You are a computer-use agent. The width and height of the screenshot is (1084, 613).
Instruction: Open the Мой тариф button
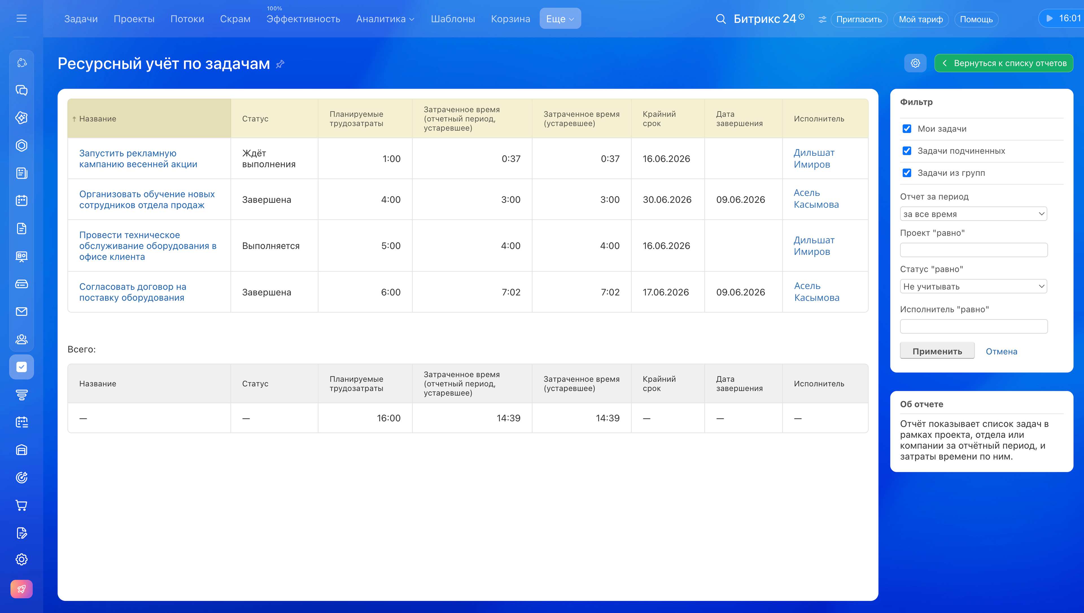[x=921, y=19]
